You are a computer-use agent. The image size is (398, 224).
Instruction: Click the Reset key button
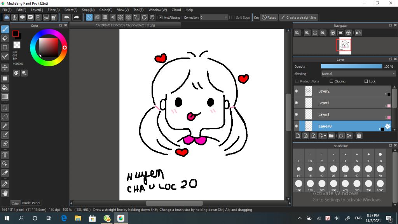tap(269, 17)
